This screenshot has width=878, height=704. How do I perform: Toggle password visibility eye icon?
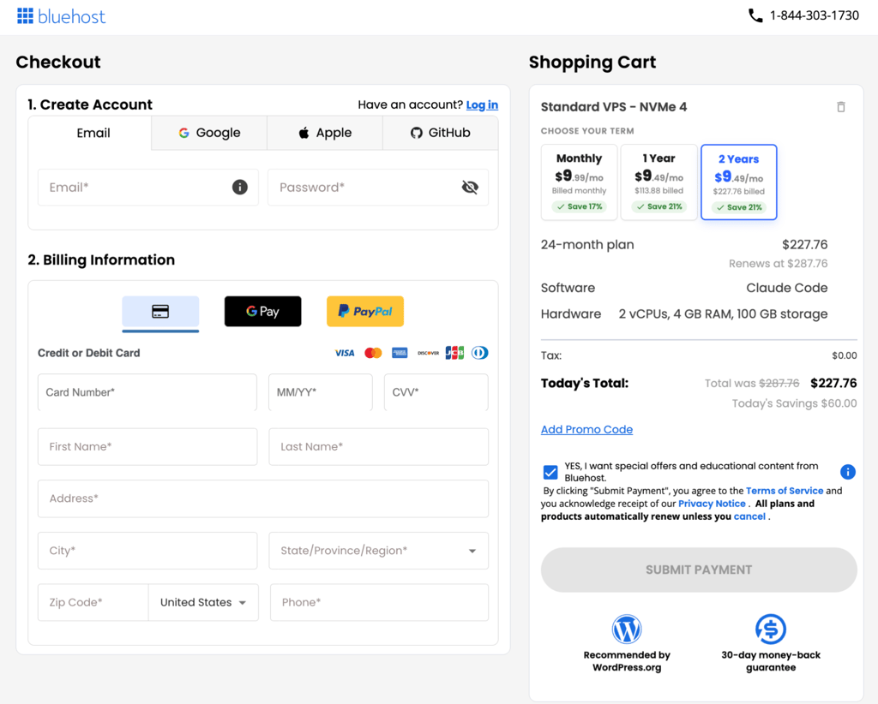470,188
